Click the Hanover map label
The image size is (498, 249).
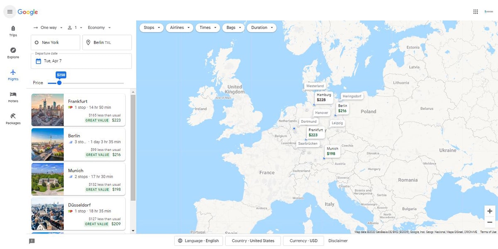tap(322, 112)
